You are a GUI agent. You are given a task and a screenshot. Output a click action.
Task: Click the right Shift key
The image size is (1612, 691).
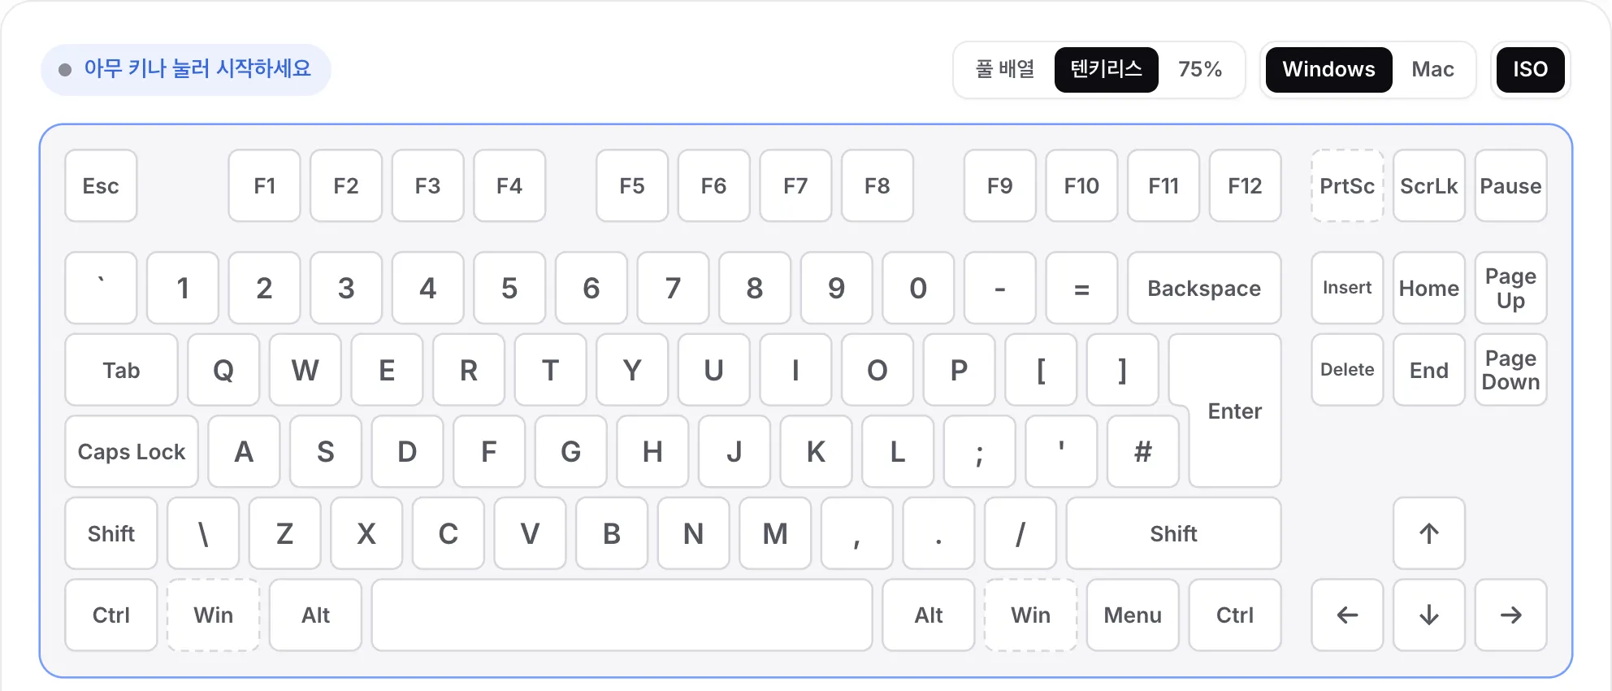[x=1173, y=533]
